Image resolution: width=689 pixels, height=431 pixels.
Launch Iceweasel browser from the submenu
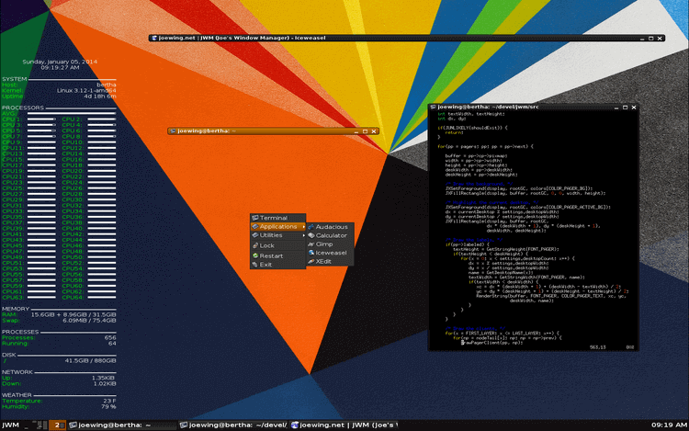point(332,253)
